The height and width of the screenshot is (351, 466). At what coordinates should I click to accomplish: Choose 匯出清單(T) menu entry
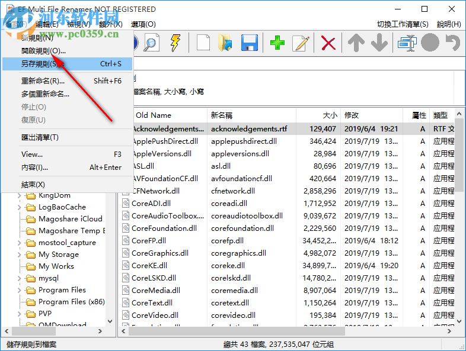[x=67, y=137]
